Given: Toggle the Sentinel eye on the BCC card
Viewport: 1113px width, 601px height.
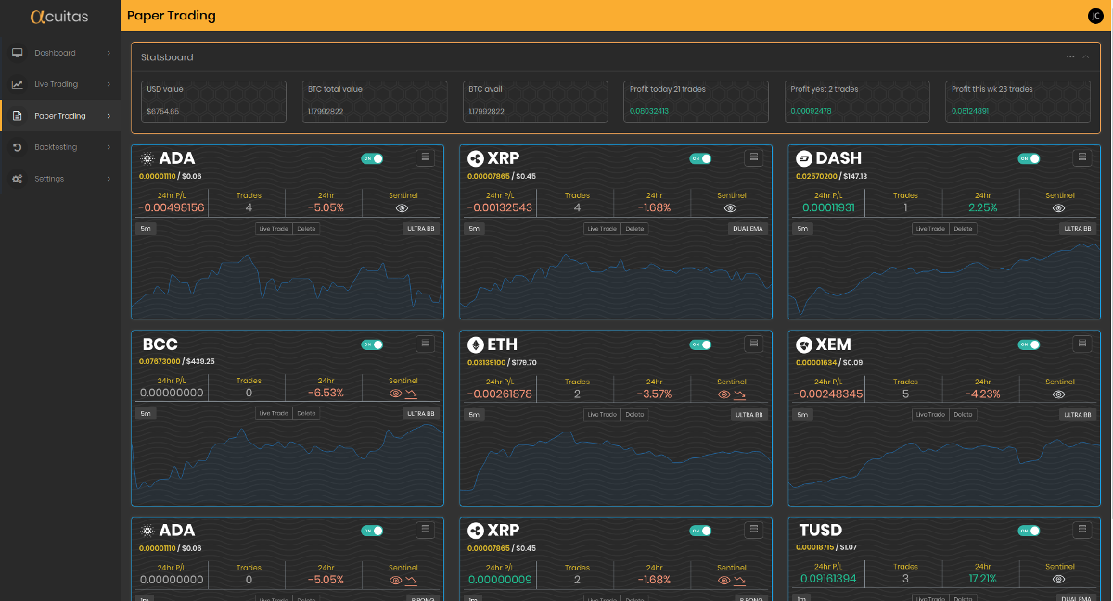Looking at the screenshot, I should coord(396,394).
